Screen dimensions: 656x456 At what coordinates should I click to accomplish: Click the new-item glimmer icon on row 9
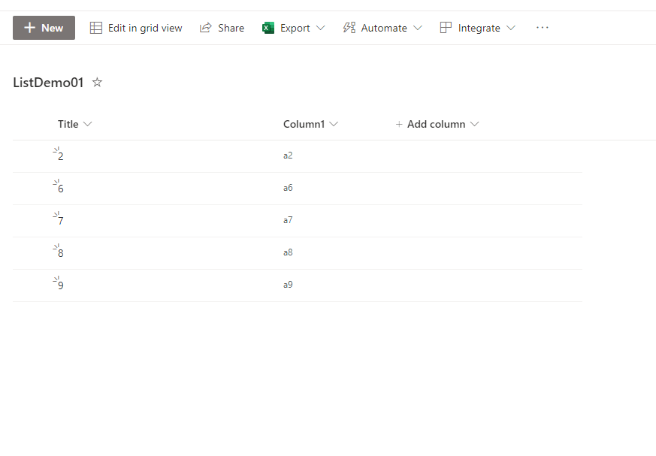tap(56, 279)
